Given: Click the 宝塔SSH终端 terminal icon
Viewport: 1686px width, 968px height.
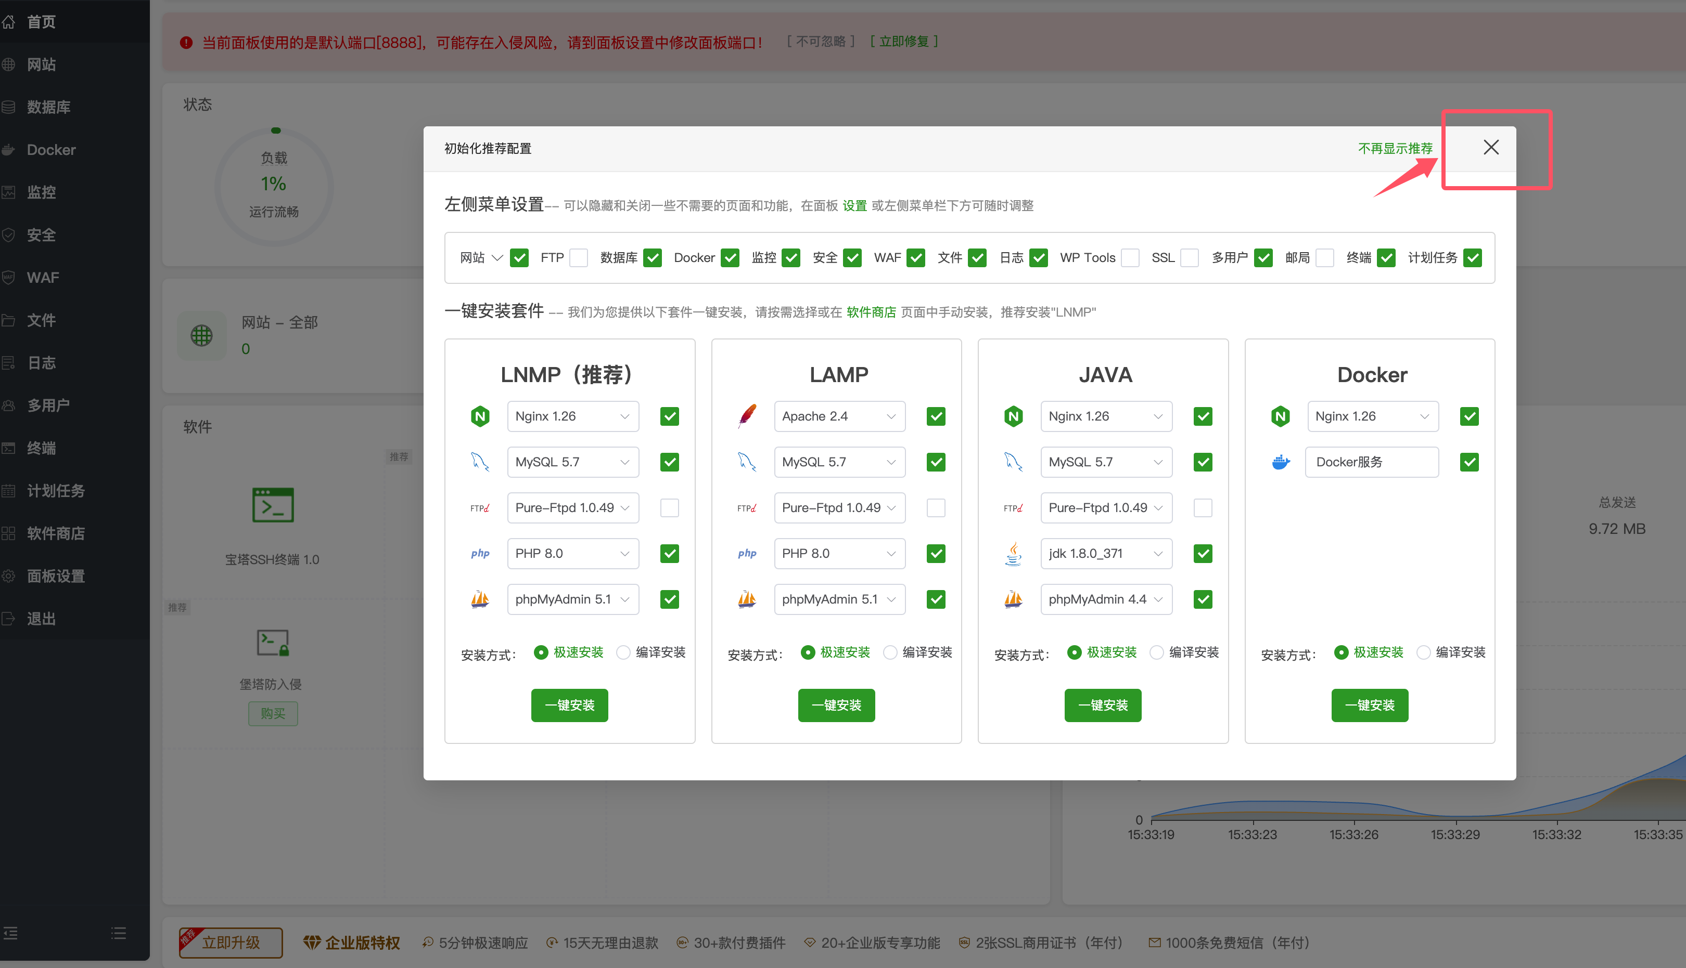Looking at the screenshot, I should (x=273, y=505).
